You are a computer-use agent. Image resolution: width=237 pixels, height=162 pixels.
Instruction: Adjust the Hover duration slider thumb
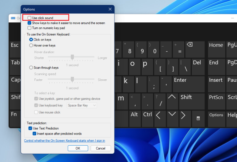point(73,57)
